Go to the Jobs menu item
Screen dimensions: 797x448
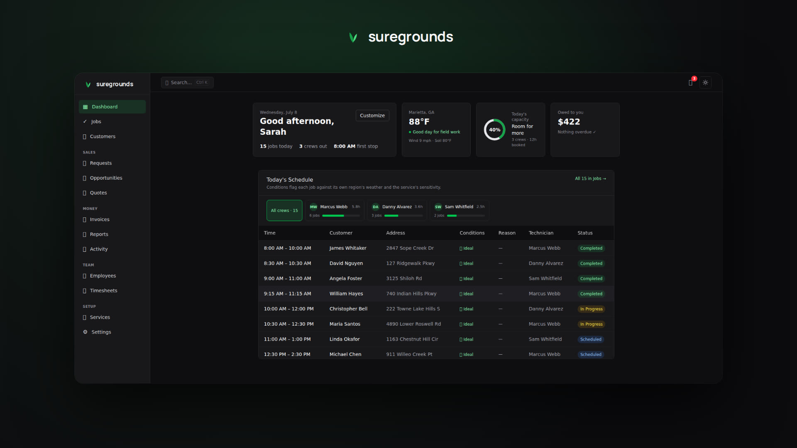coord(112,122)
